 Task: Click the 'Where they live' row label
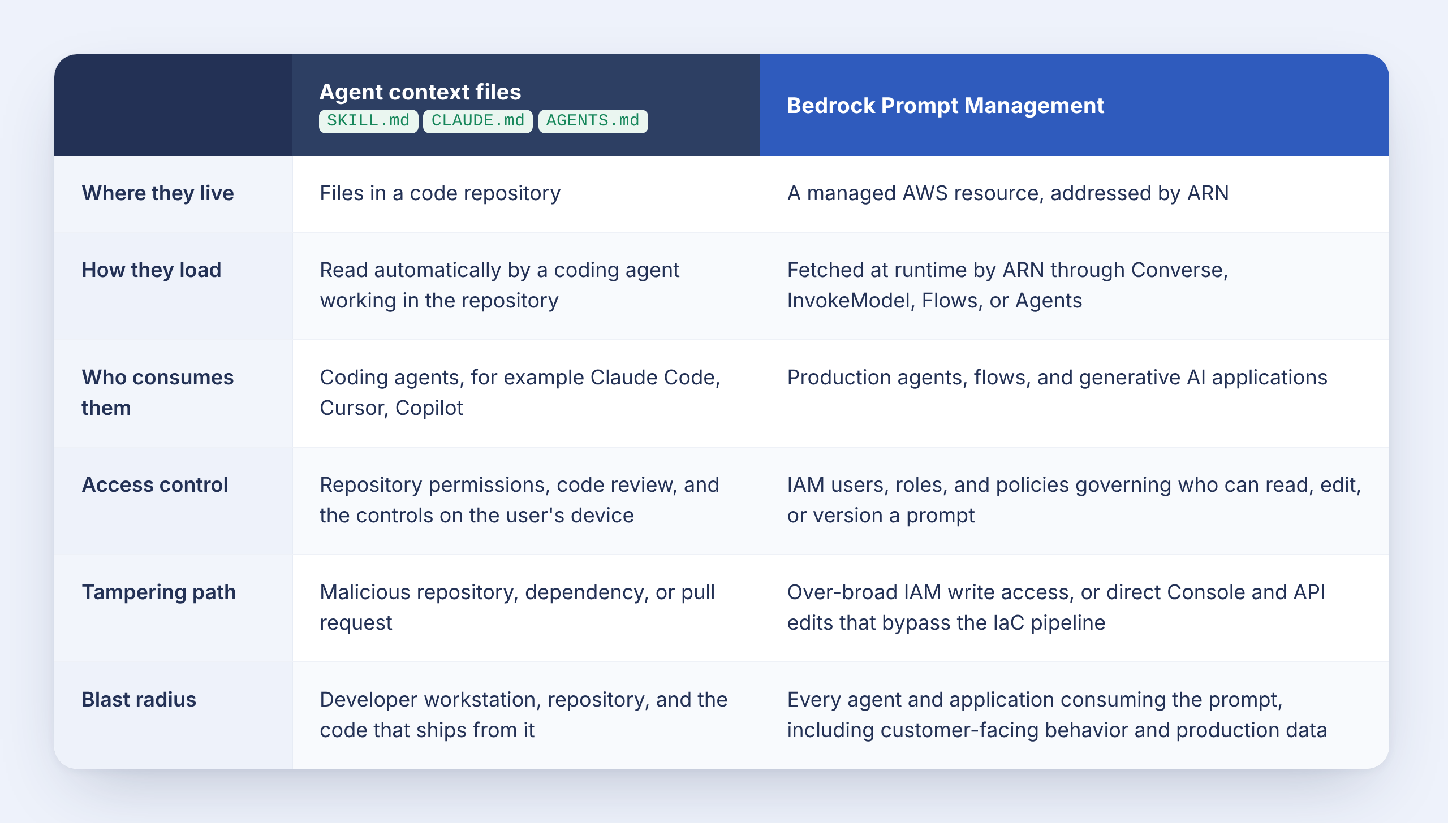tap(158, 193)
